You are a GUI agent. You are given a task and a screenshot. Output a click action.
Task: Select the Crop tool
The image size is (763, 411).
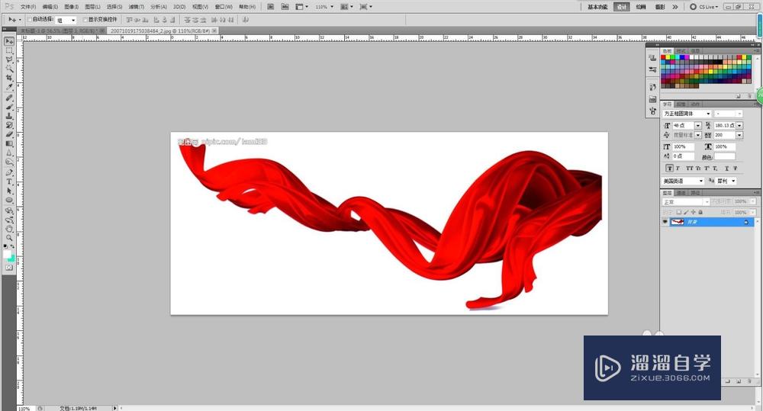click(9, 78)
